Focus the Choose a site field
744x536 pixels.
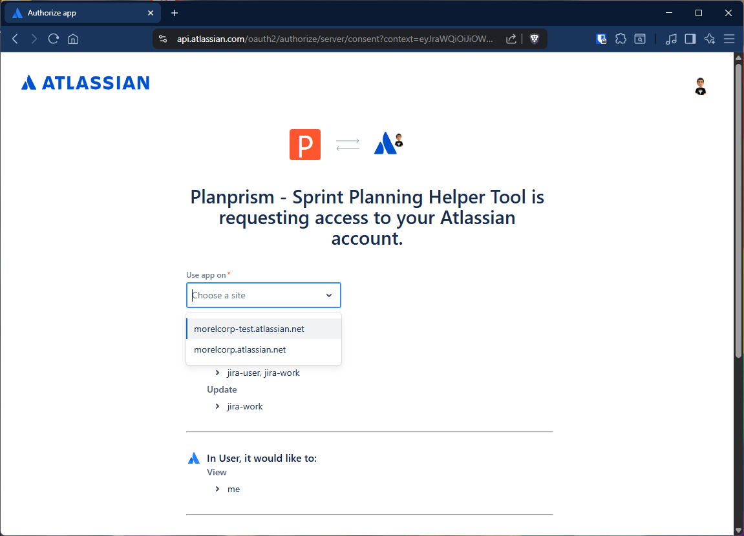[x=263, y=295]
